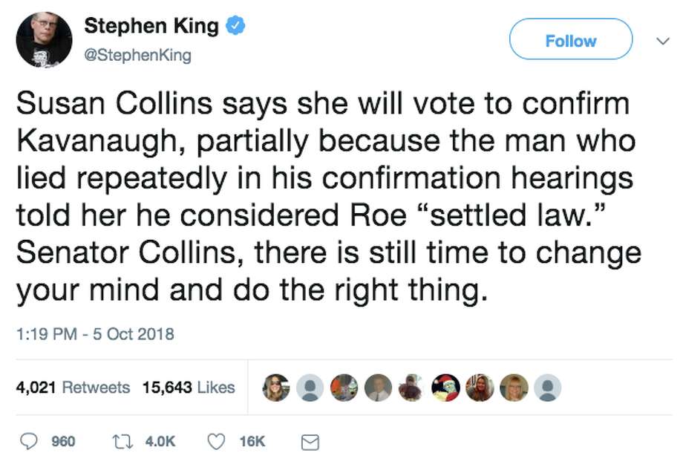
Task: Click the first liker avatar with sunglasses
Action: click(277, 387)
